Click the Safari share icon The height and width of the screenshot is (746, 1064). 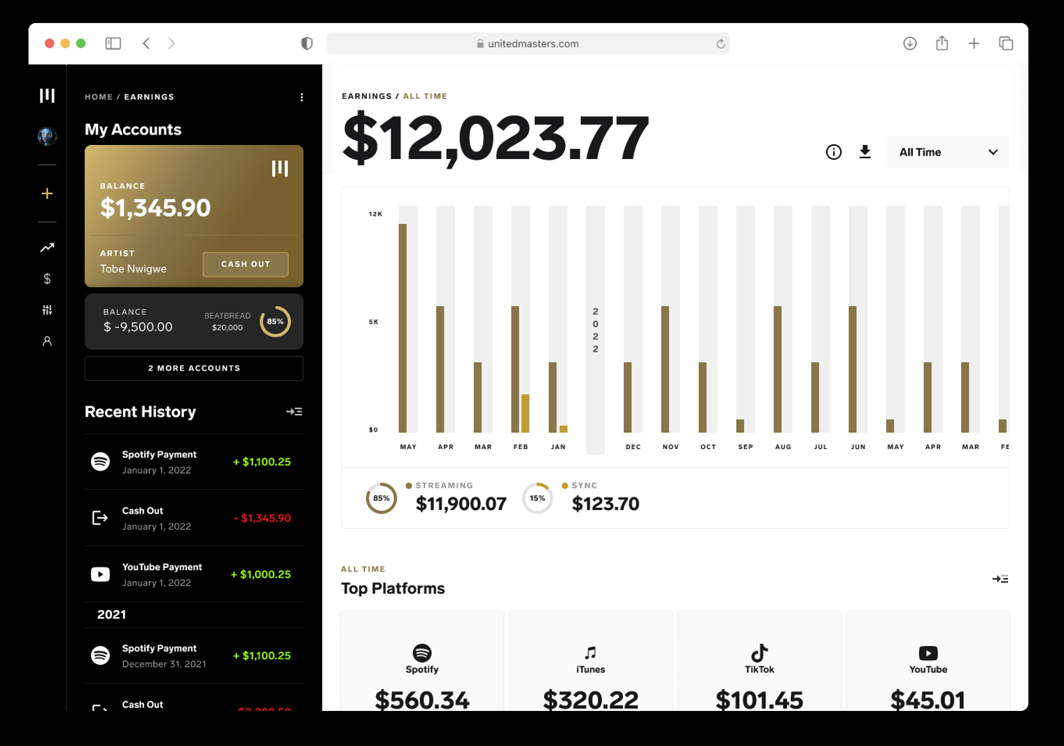click(x=942, y=43)
